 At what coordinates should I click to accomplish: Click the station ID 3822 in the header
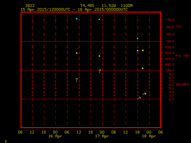pyautogui.click(x=30, y=6)
